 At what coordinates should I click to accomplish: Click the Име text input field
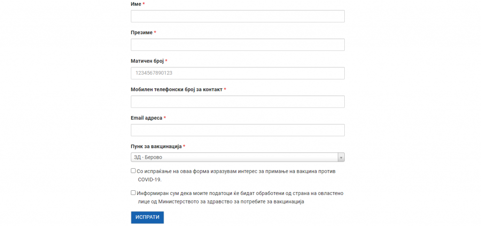coord(238,16)
